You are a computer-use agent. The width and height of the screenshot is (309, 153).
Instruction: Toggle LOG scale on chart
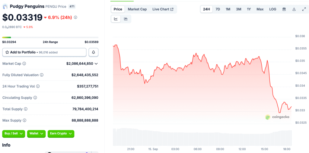(273, 9)
